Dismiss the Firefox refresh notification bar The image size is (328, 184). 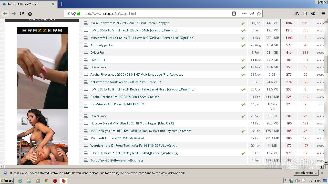(x=322, y=173)
